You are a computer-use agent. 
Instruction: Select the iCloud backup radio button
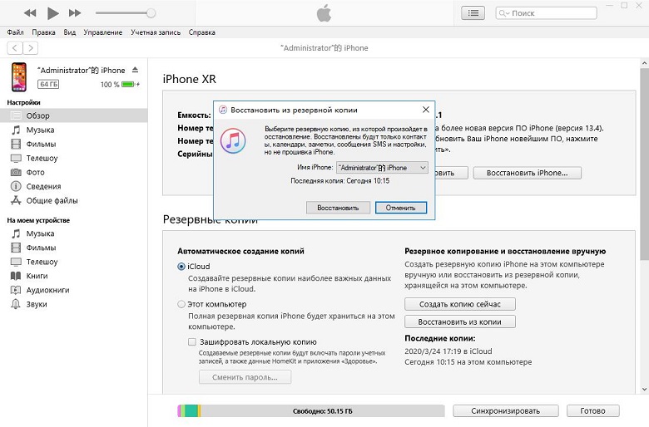[x=181, y=267]
